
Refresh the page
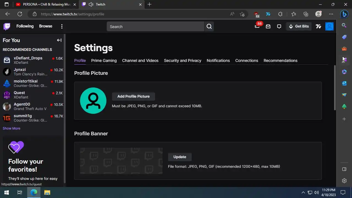[x=20, y=14]
